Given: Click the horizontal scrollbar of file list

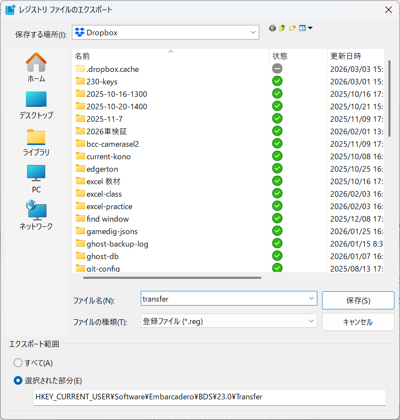Looking at the screenshot, I should pos(172,278).
